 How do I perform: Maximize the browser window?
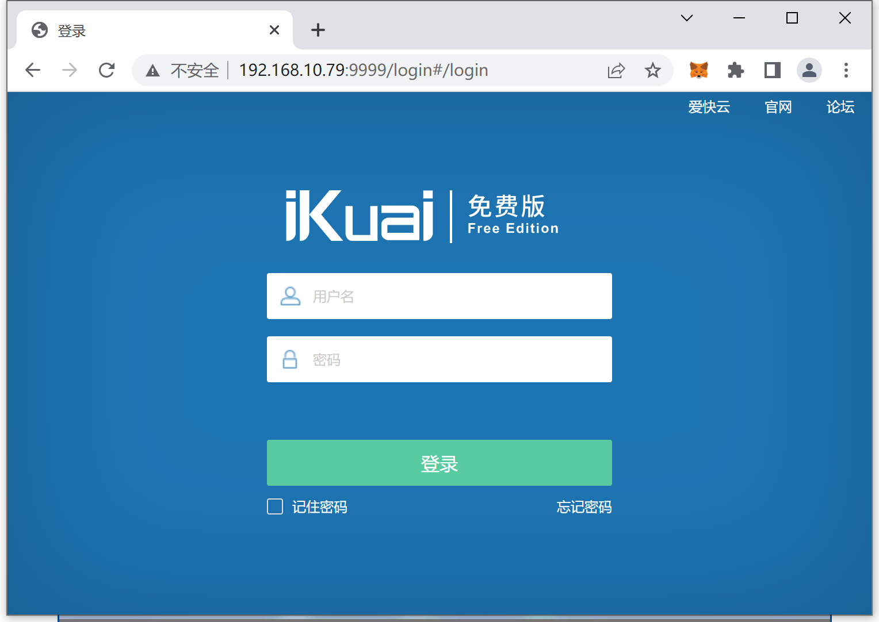[792, 18]
